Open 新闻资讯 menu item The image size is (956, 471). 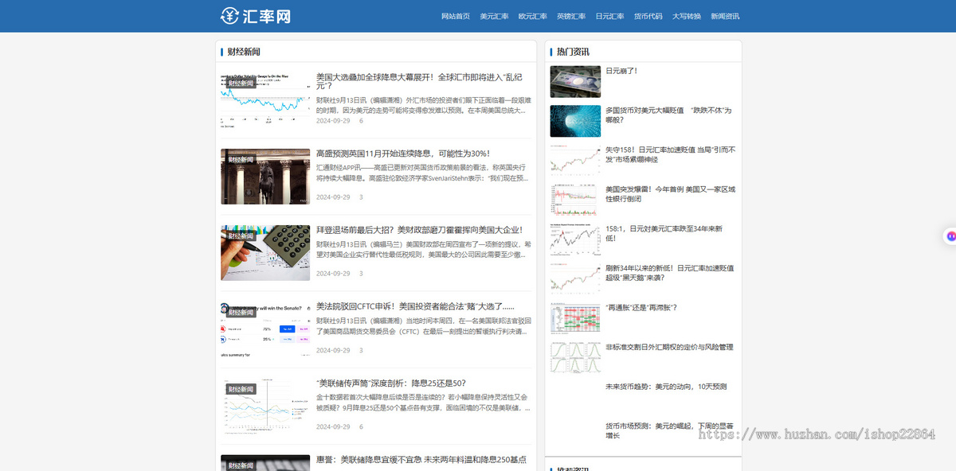pyautogui.click(x=725, y=16)
